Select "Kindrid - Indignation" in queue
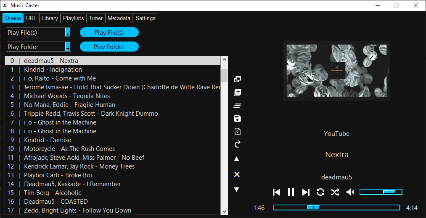This screenshot has width=426, height=218. point(113,70)
